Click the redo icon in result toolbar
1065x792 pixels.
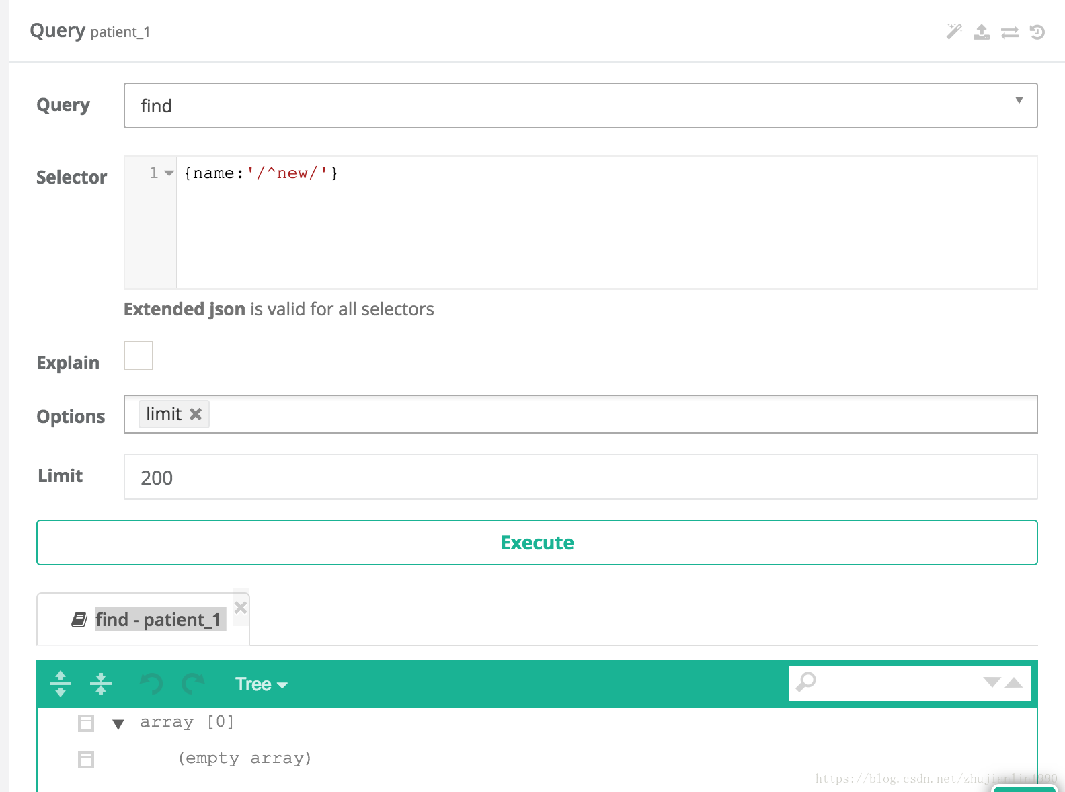point(194,684)
